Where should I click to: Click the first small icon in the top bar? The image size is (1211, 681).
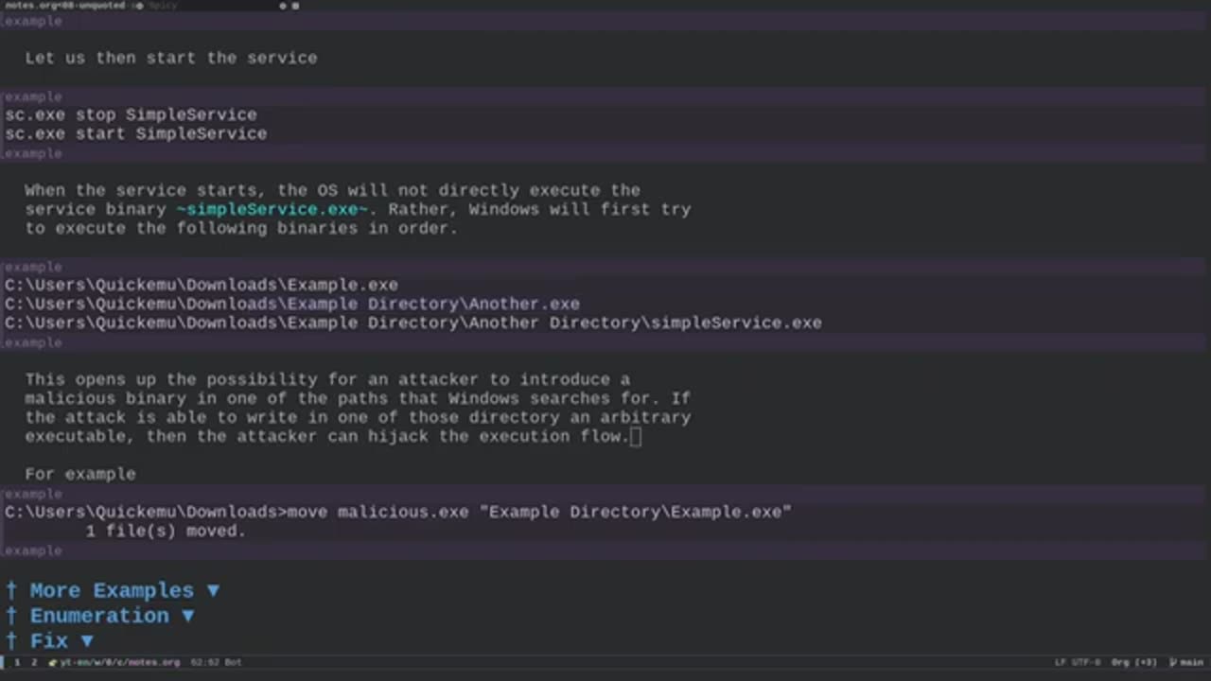point(283,6)
